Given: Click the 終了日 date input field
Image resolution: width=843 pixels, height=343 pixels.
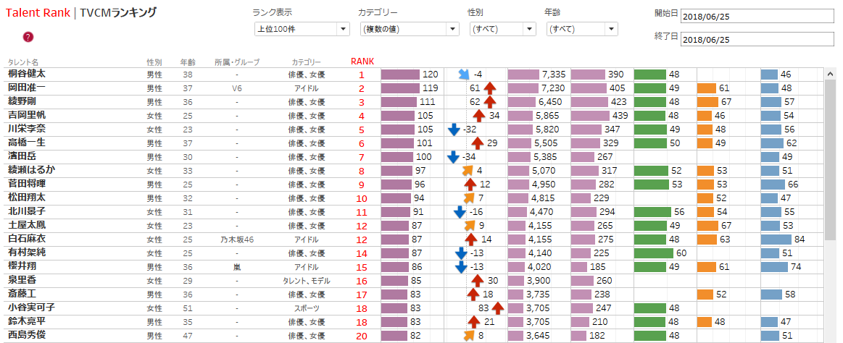Looking at the screenshot, I should (757, 40).
